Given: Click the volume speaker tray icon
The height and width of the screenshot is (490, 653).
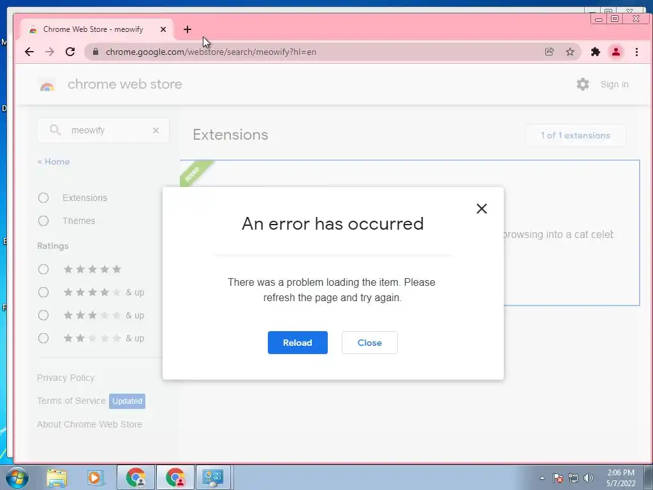Looking at the screenshot, I should click(x=588, y=478).
